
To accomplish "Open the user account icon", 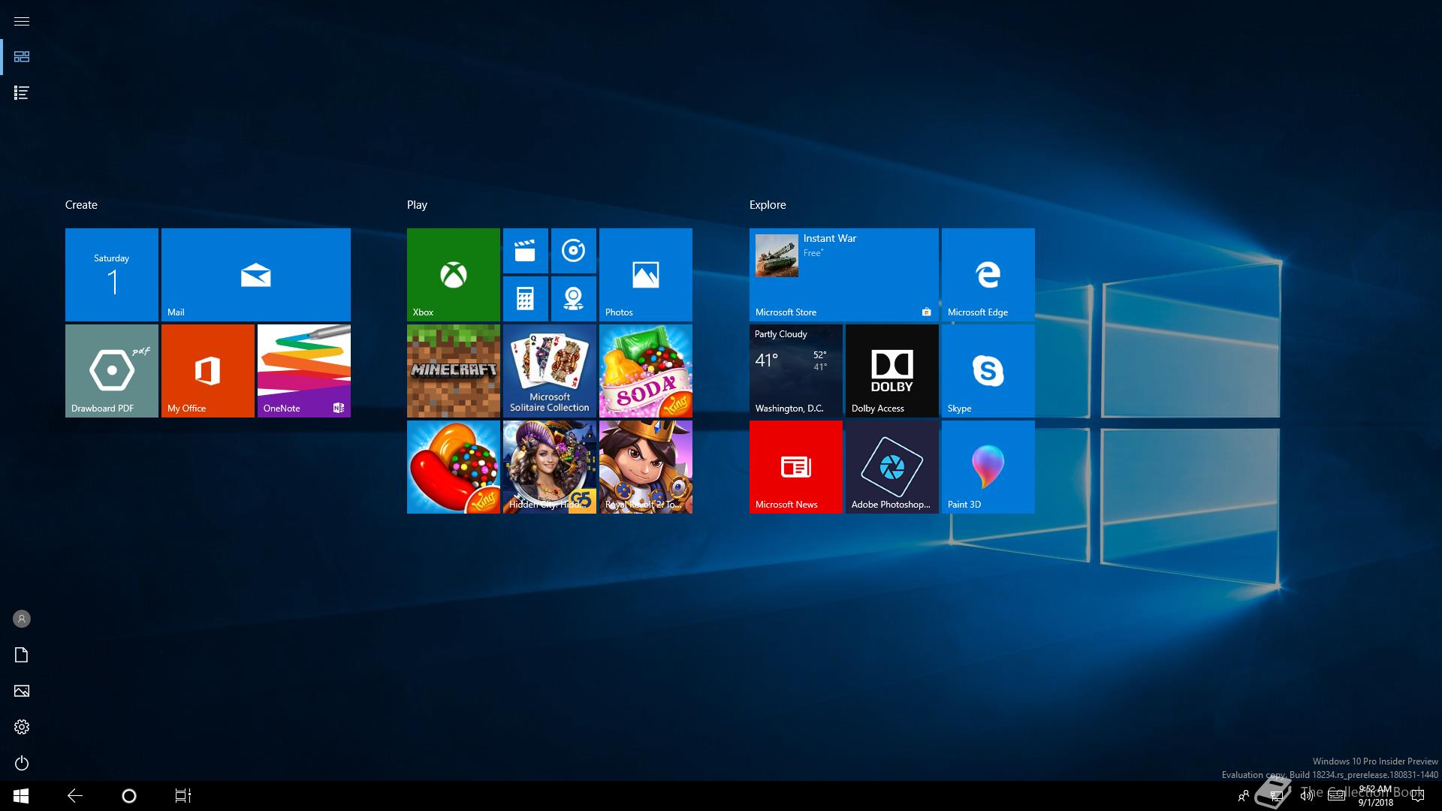I will [22, 619].
